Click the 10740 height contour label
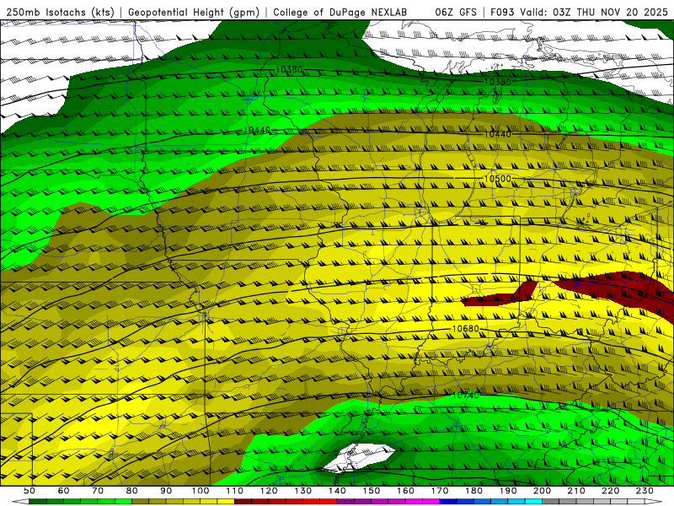This screenshot has width=674, height=506. [466, 395]
